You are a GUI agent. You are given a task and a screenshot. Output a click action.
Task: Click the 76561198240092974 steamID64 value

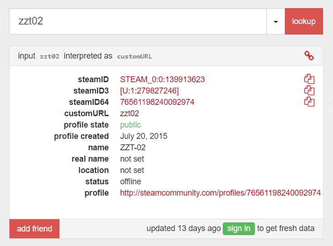157,102
